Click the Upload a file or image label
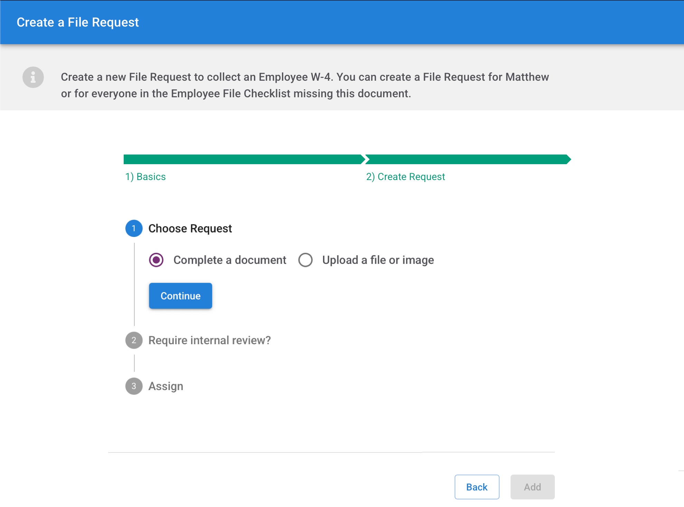684x507 pixels. click(x=378, y=260)
